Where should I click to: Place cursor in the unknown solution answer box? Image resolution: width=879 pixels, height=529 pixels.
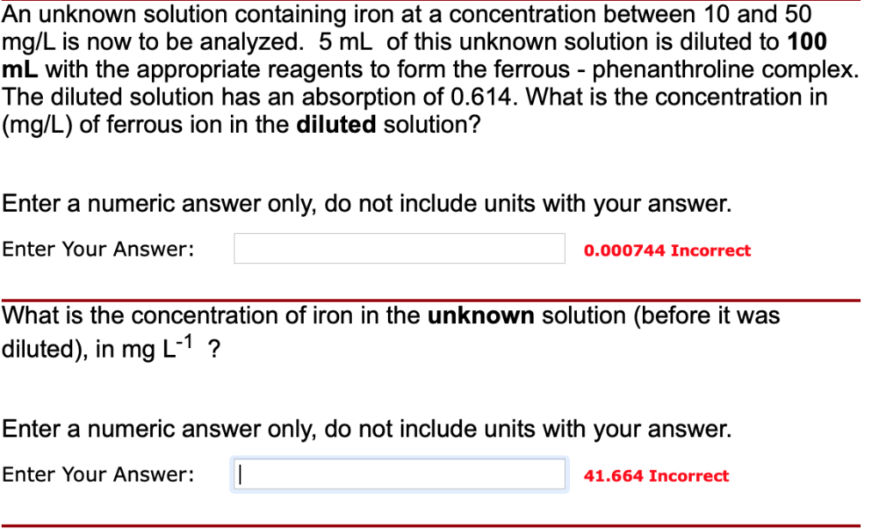pyautogui.click(x=398, y=473)
